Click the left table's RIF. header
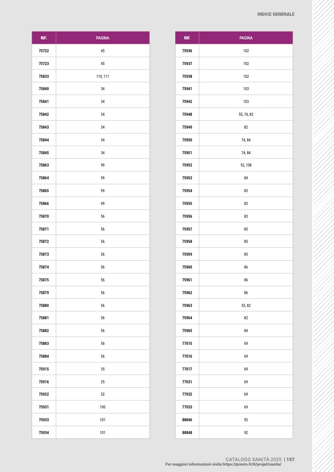The height and width of the screenshot is (472, 334). (x=43, y=38)
